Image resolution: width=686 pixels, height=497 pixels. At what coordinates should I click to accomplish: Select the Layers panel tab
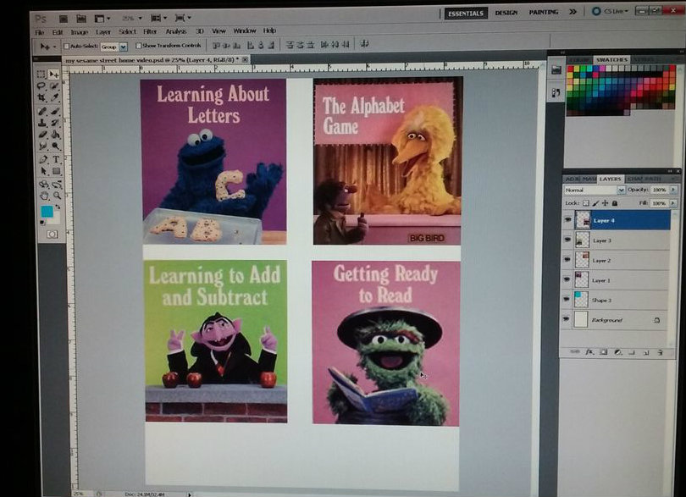tap(610, 179)
